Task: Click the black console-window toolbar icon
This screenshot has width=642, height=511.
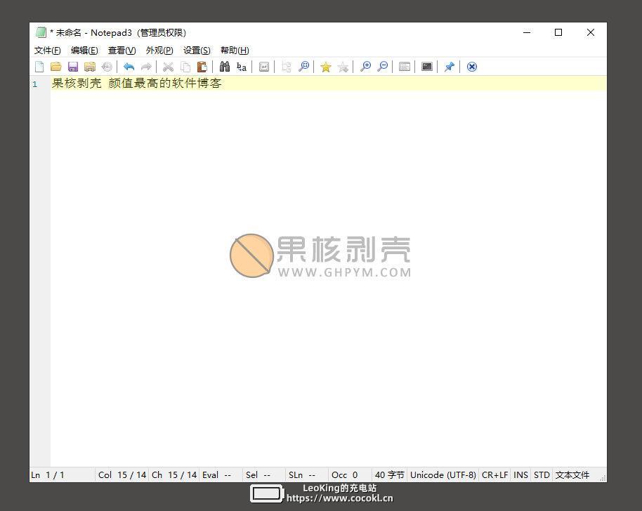Action: tap(427, 67)
